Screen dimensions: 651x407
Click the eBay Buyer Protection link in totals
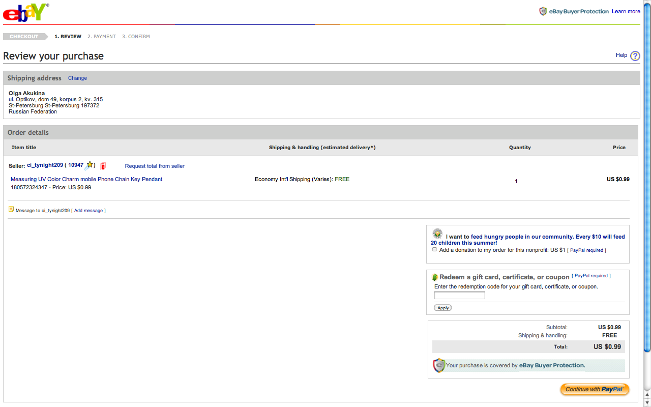pos(552,365)
